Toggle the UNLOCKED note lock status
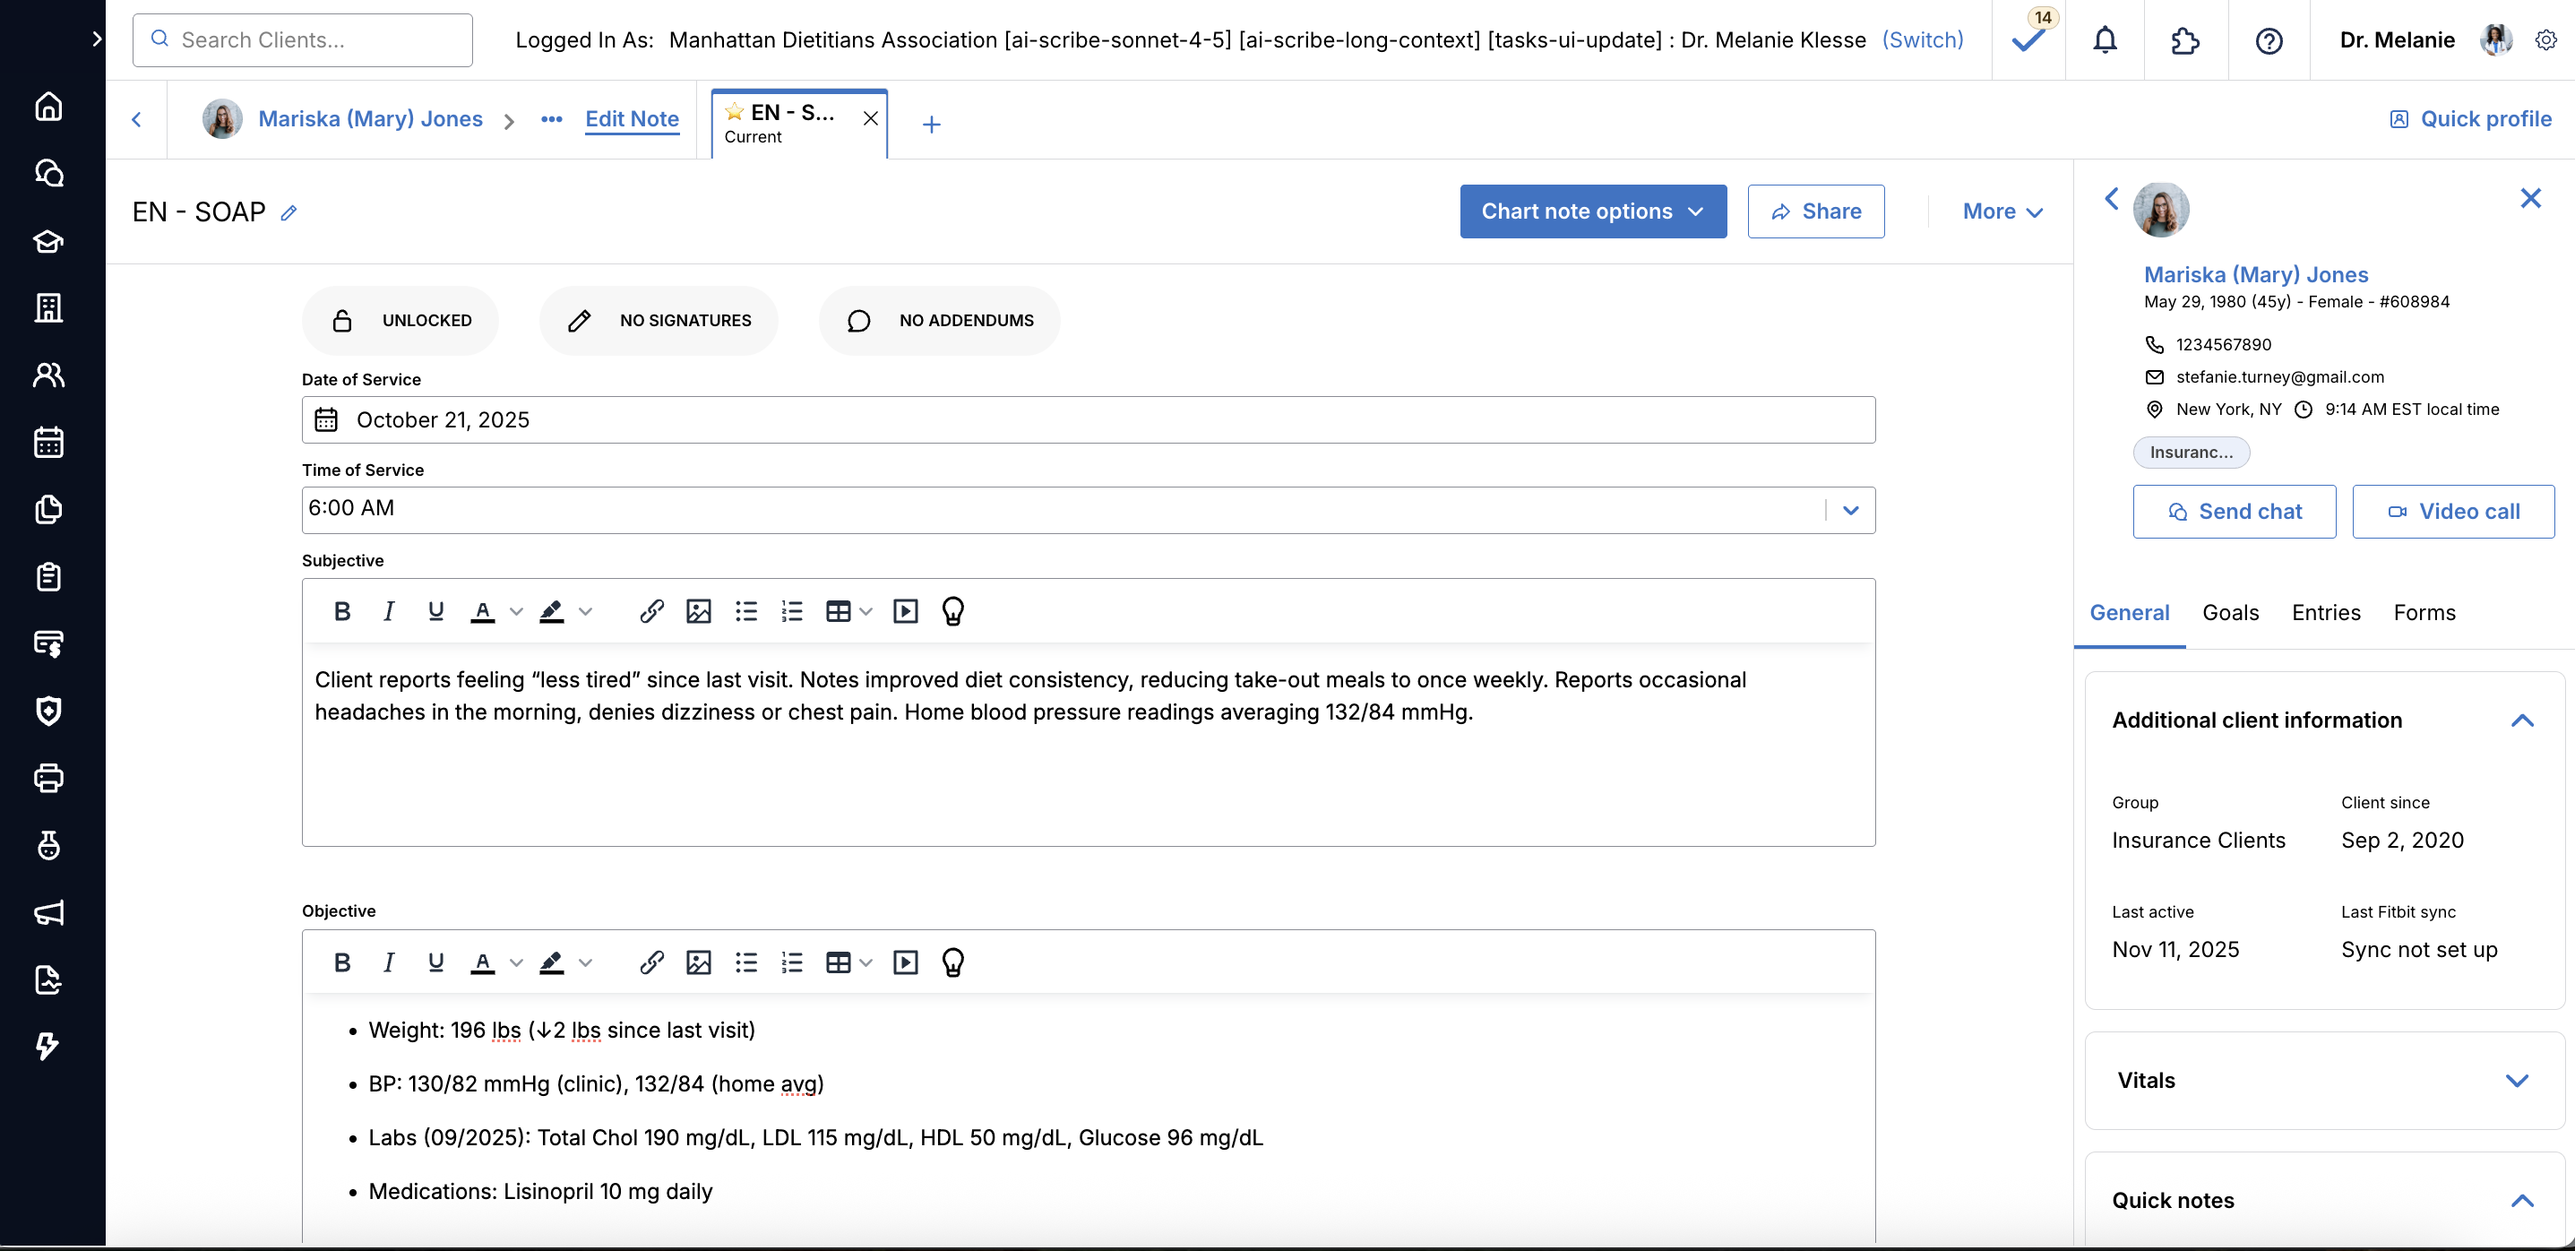 (400, 320)
